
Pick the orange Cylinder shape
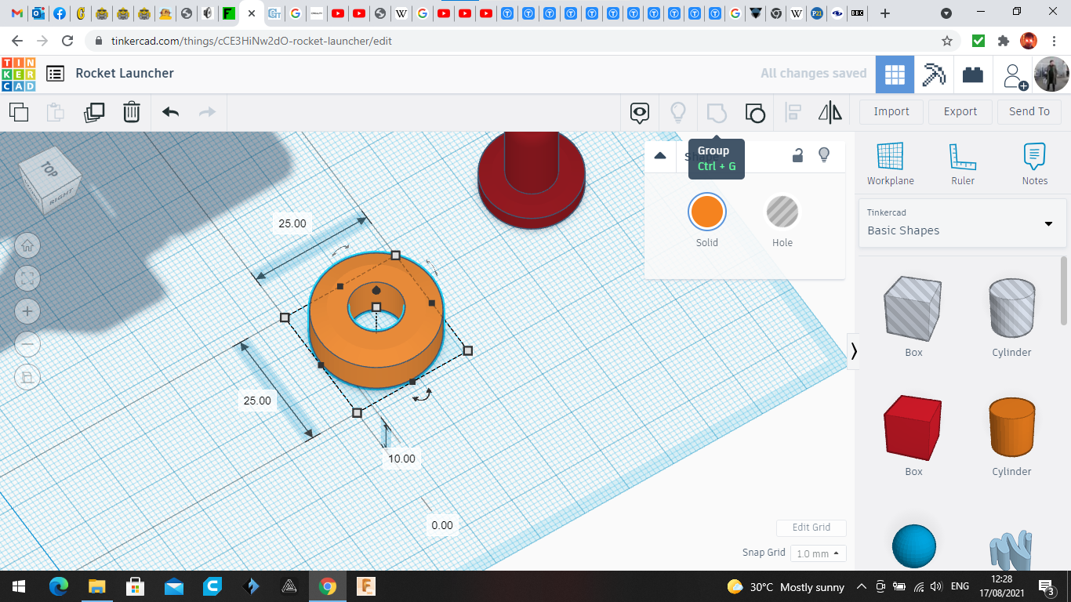click(x=1011, y=428)
